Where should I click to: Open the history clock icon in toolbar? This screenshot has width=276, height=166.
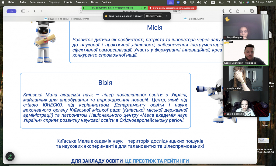coord(231,11)
